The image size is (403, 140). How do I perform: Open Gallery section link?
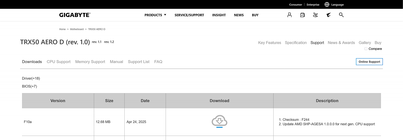(365, 43)
